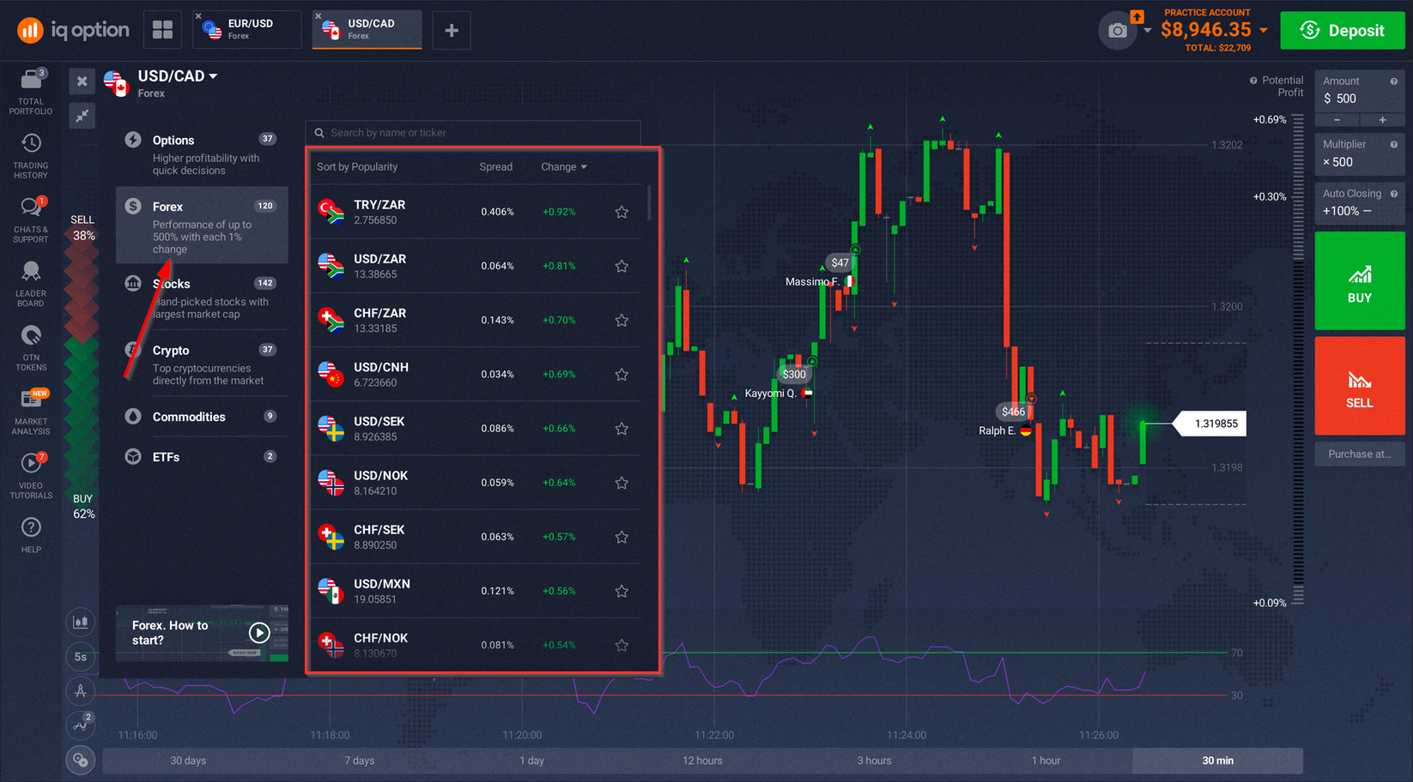Open Auto Closing +100% settings
This screenshot has width=1413, height=782.
click(1360, 203)
